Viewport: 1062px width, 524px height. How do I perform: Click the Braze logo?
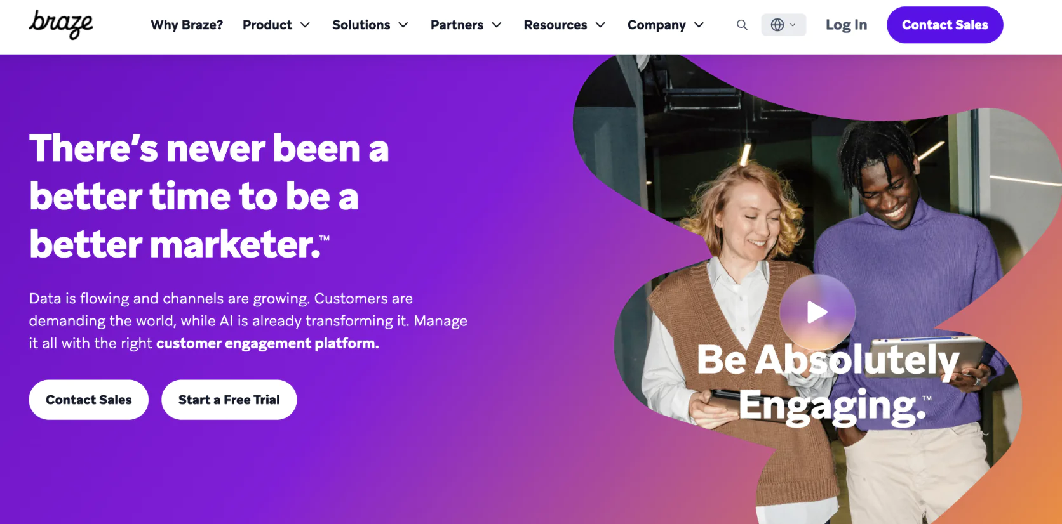point(61,25)
